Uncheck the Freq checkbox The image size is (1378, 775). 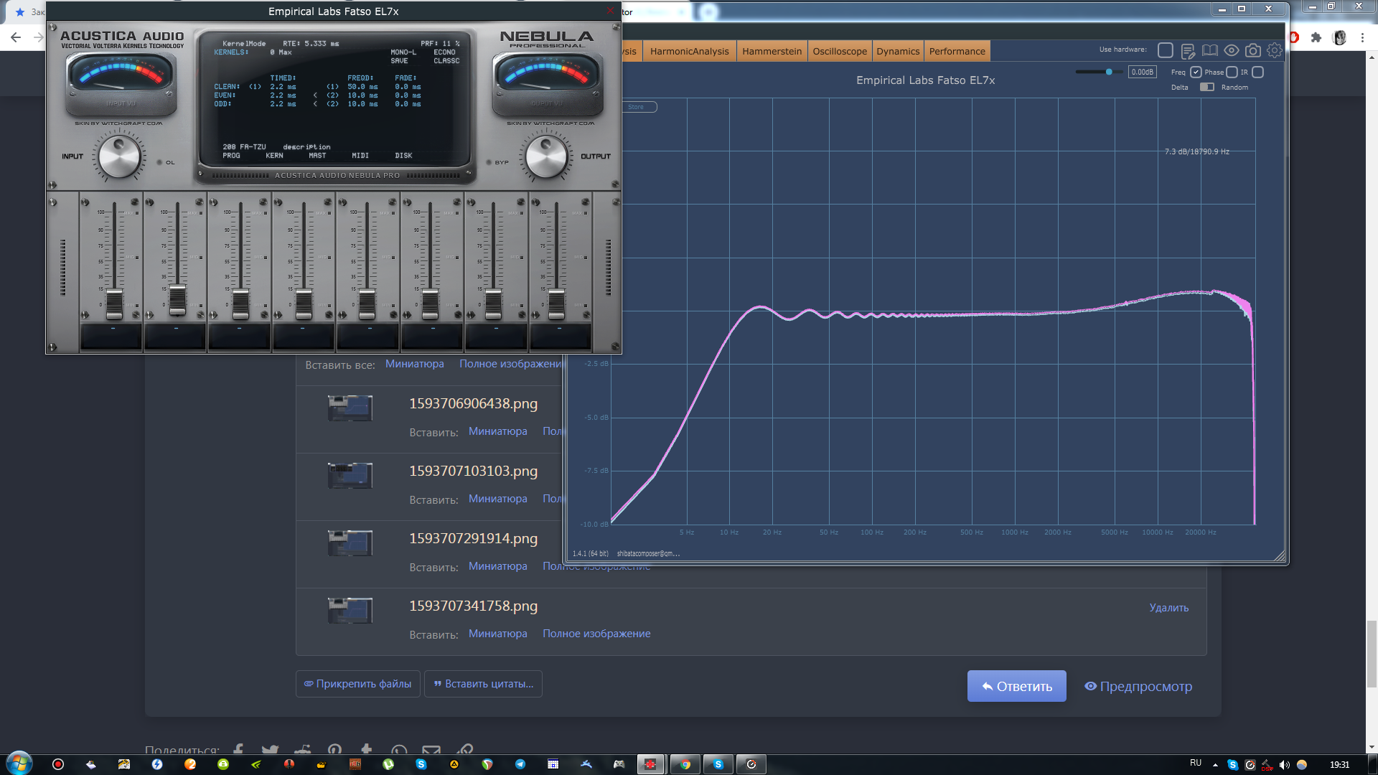[1196, 72]
